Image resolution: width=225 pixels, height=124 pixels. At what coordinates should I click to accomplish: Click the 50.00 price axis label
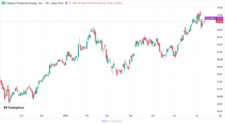pyautogui.click(x=219, y=96)
